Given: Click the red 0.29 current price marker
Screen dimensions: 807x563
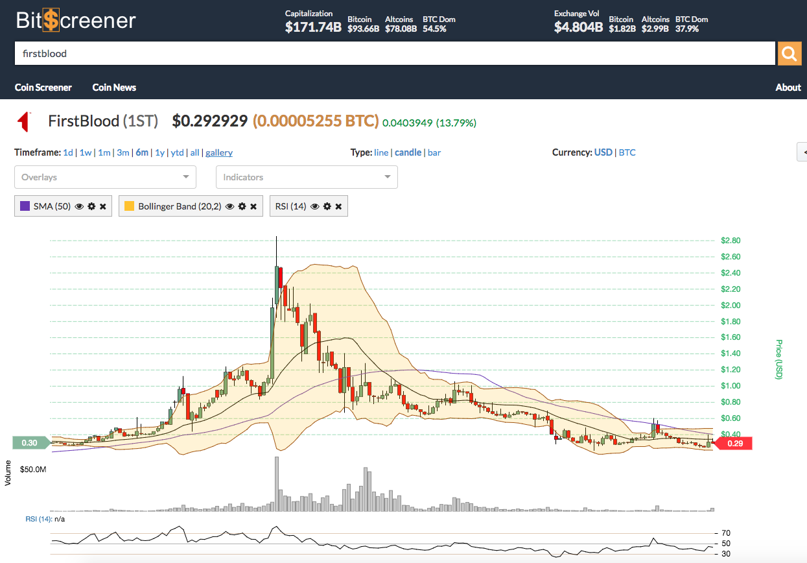Looking at the screenshot, I should pyautogui.click(x=732, y=444).
